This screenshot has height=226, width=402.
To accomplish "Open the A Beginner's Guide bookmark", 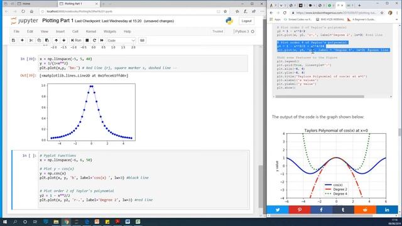I will pos(362,19).
